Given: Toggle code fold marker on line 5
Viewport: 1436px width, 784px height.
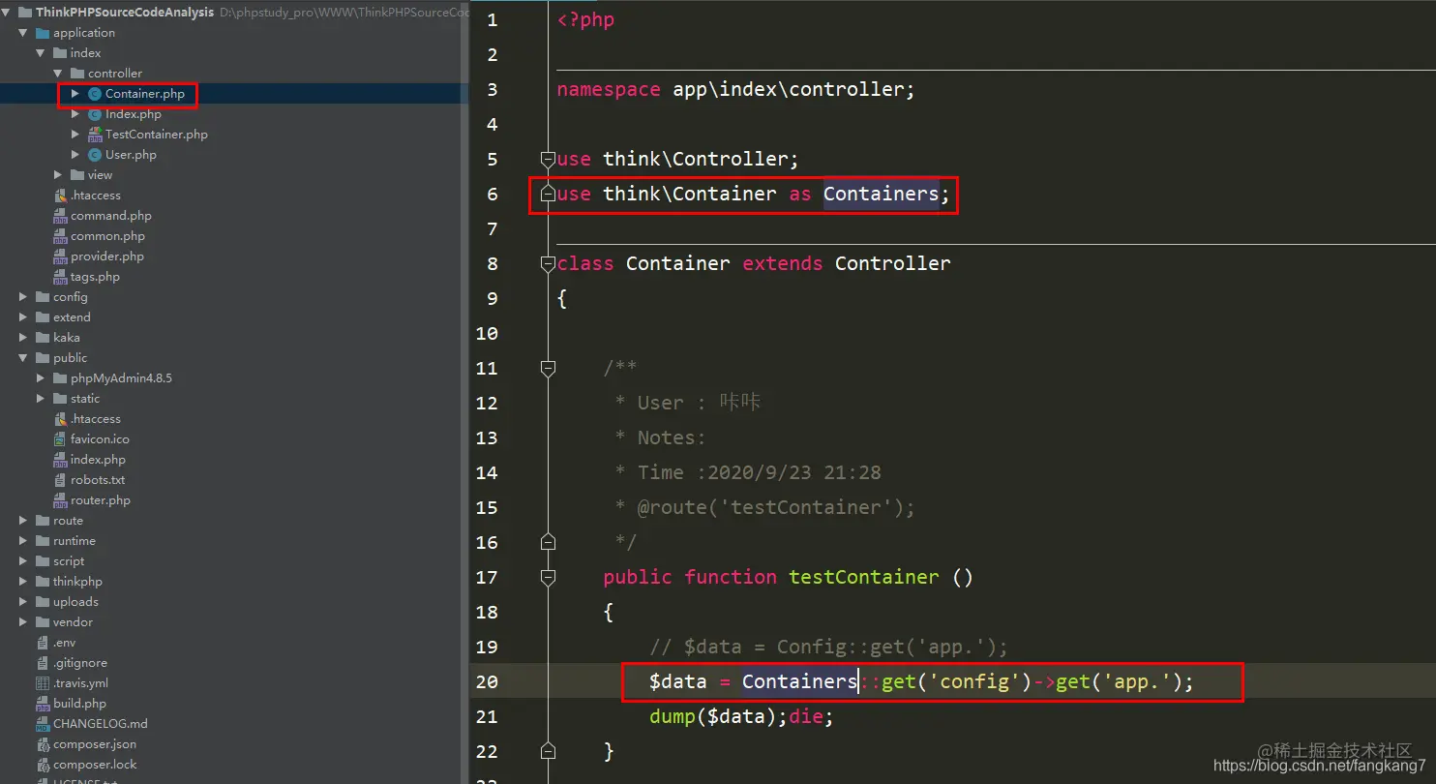Looking at the screenshot, I should (x=548, y=159).
